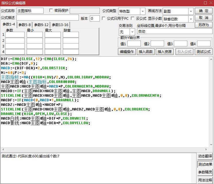Click COLORYELLOW in MACD黄线 line

75,123
